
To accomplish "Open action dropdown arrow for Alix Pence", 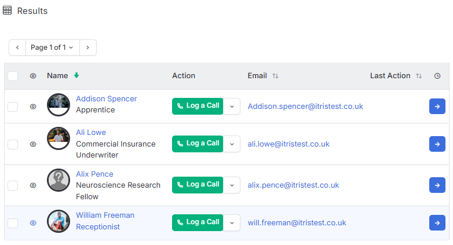I will coord(232,185).
